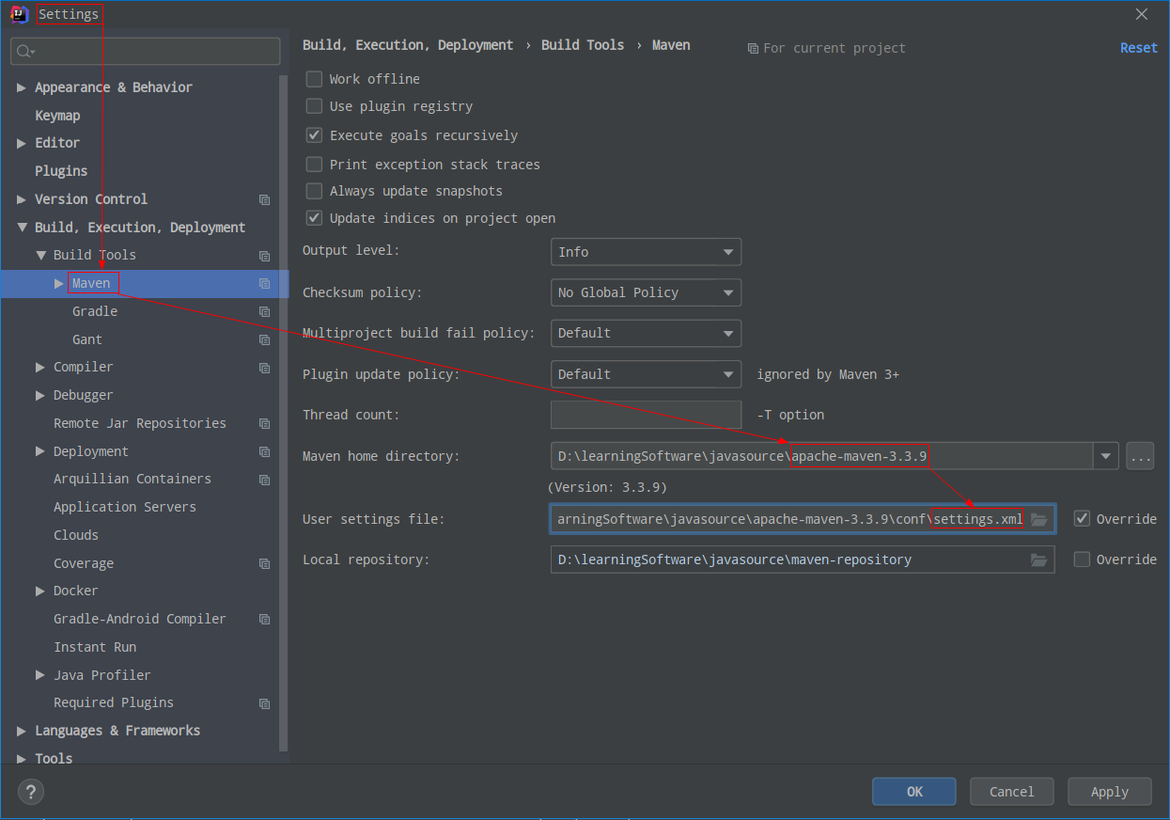Screen dimensions: 1170x820
Task: Click the project-level icon beside Compiler
Action: click(x=264, y=368)
